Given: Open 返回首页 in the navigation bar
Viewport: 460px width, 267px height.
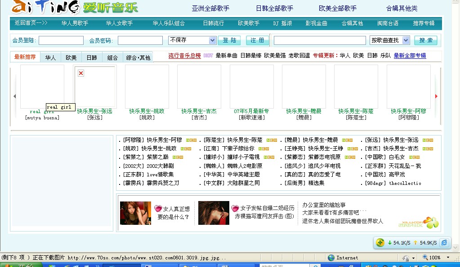Looking at the screenshot, I should (x=31, y=23).
